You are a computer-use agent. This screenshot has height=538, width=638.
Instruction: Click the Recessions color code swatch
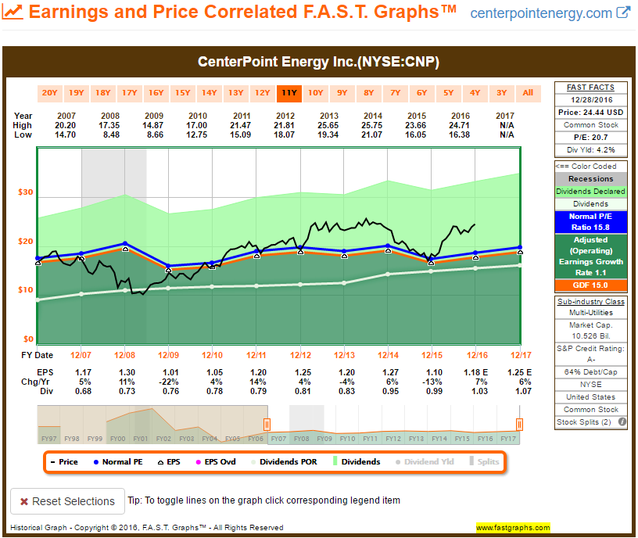click(591, 178)
